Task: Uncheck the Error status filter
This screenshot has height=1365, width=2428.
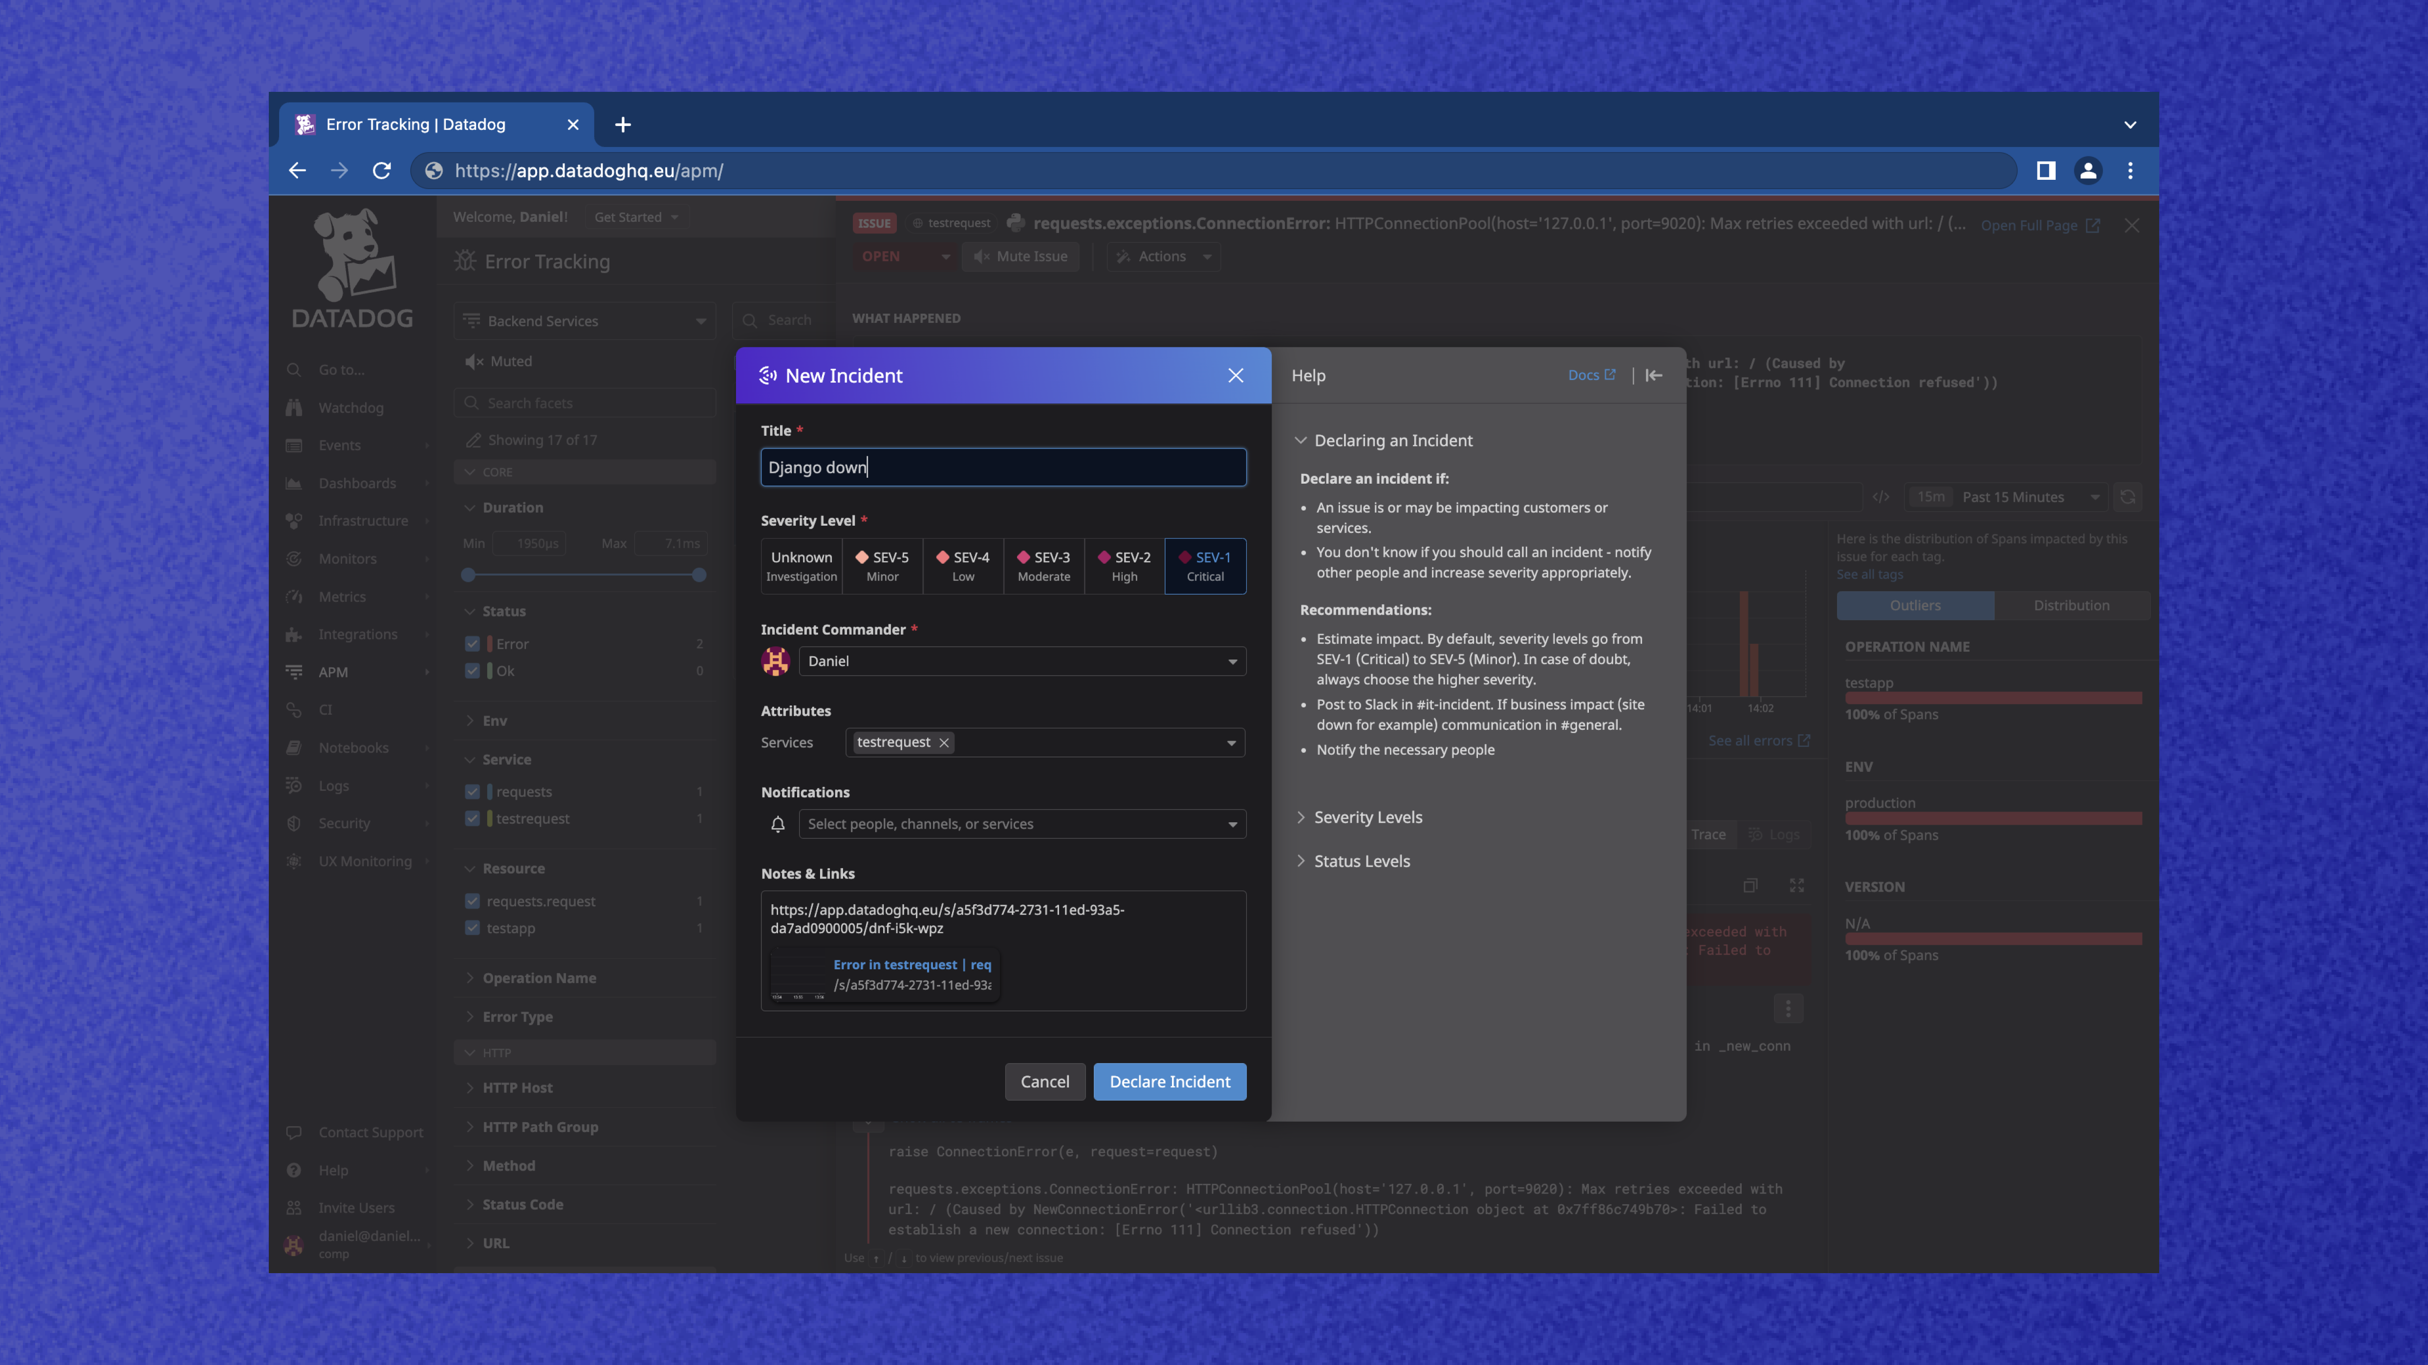Action: pos(472,643)
